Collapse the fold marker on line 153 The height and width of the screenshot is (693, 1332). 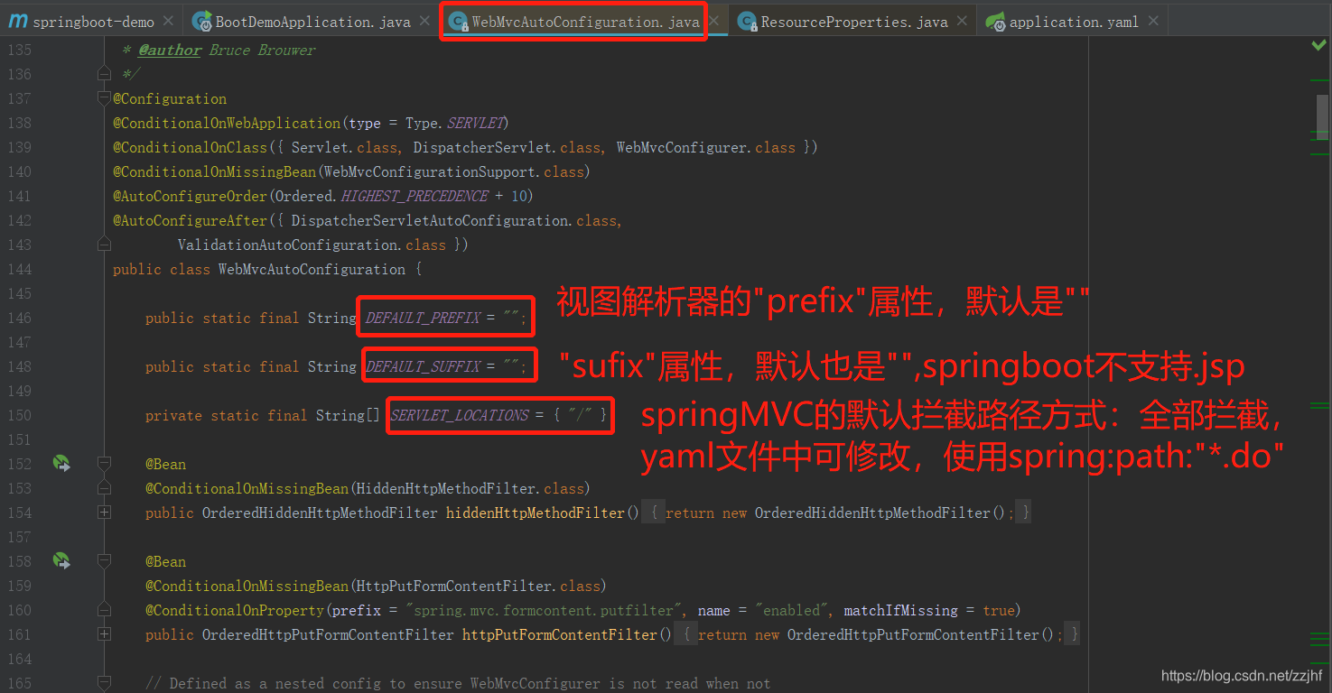click(104, 488)
